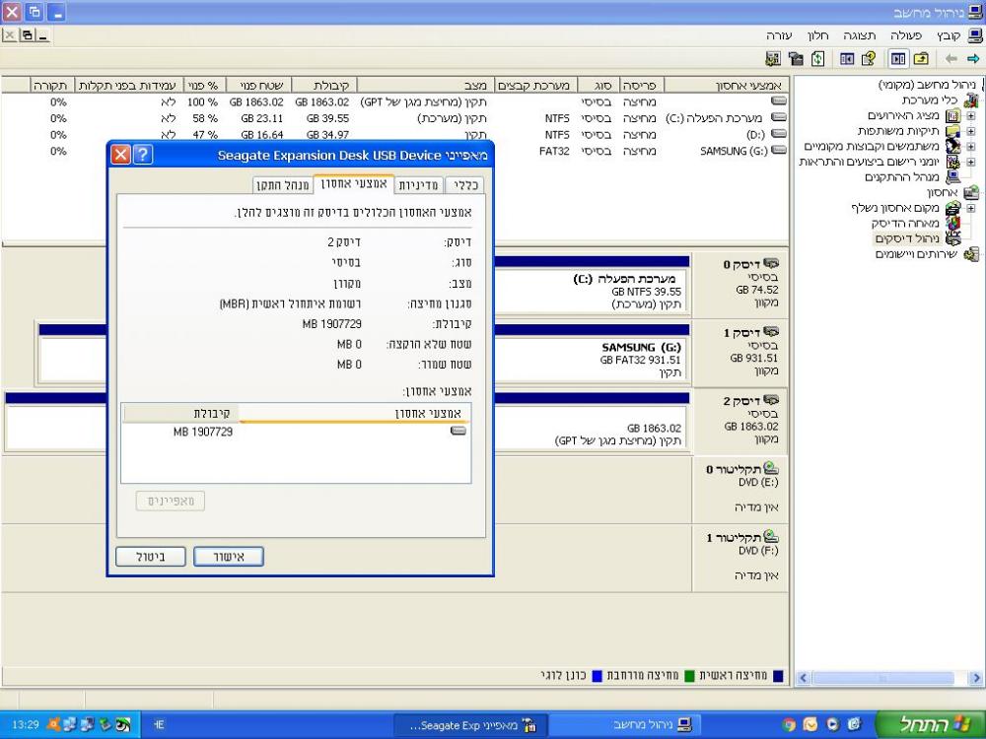Select the (C:) system volume row in list
Screen dimensions: 986x739
click(x=395, y=118)
